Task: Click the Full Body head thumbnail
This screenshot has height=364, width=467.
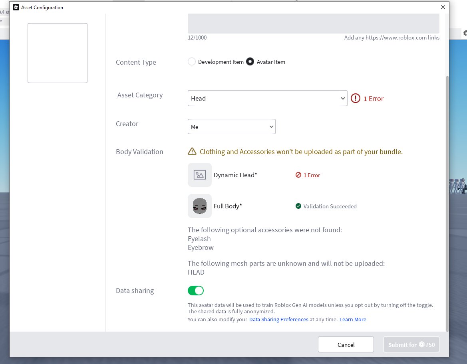Action: [200, 206]
